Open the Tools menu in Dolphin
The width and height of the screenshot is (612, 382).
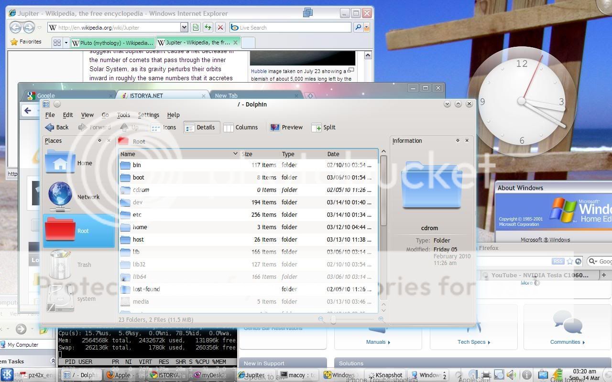pyautogui.click(x=123, y=115)
